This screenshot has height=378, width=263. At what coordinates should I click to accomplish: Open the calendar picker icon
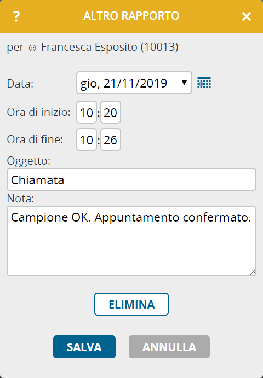[x=204, y=83]
